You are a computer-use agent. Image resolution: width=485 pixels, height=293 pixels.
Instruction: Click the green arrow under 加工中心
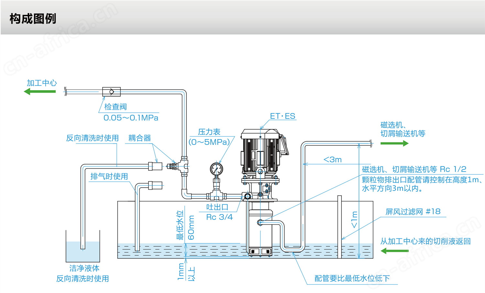click(40, 92)
